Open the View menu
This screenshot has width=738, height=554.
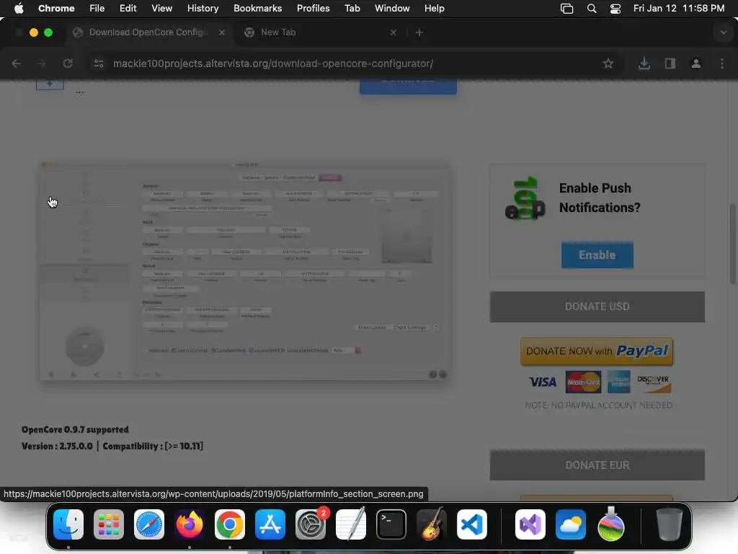161,8
